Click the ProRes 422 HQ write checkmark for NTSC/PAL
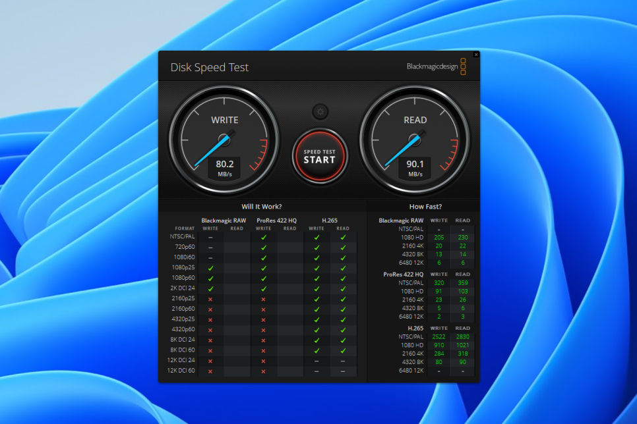The width and height of the screenshot is (637, 424). [x=263, y=237]
